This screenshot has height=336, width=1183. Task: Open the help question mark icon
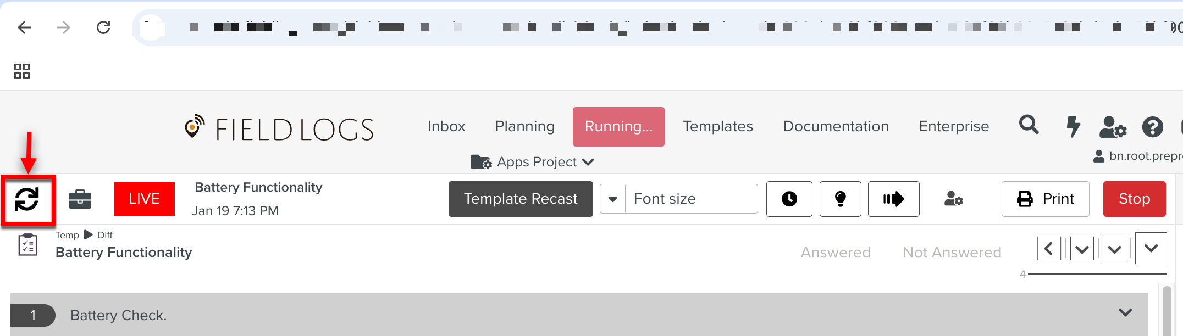pos(1152,127)
